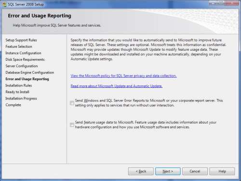Enable sending Windows and SQL Server Error Reports

pos(72,103)
